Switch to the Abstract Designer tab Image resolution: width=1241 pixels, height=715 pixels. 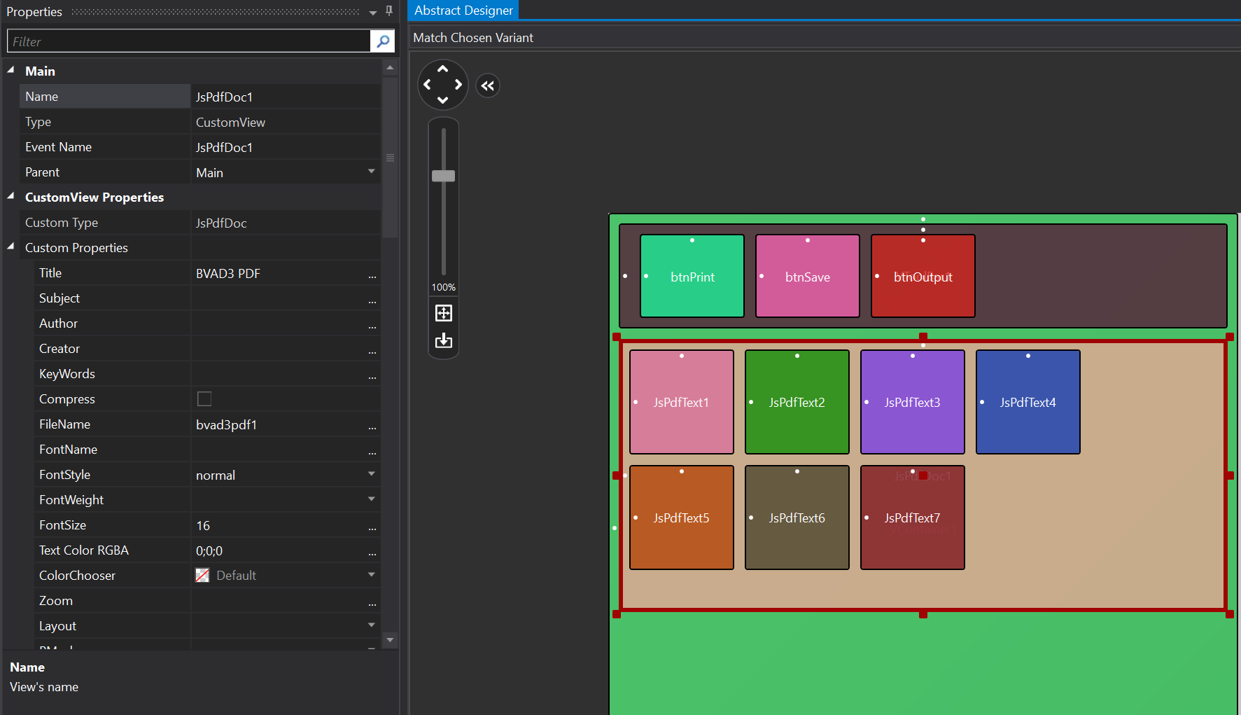pos(463,11)
